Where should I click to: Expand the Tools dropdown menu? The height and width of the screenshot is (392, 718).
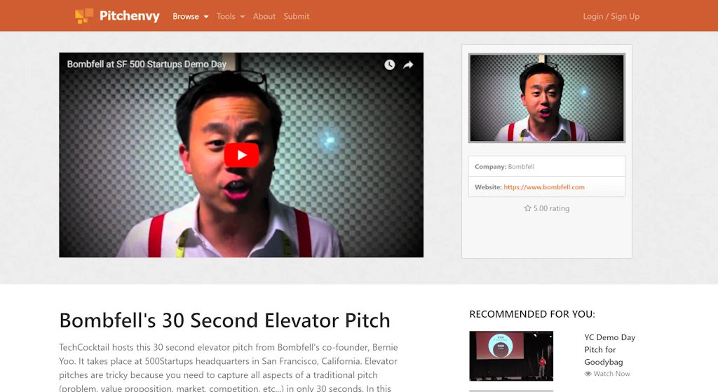(230, 17)
